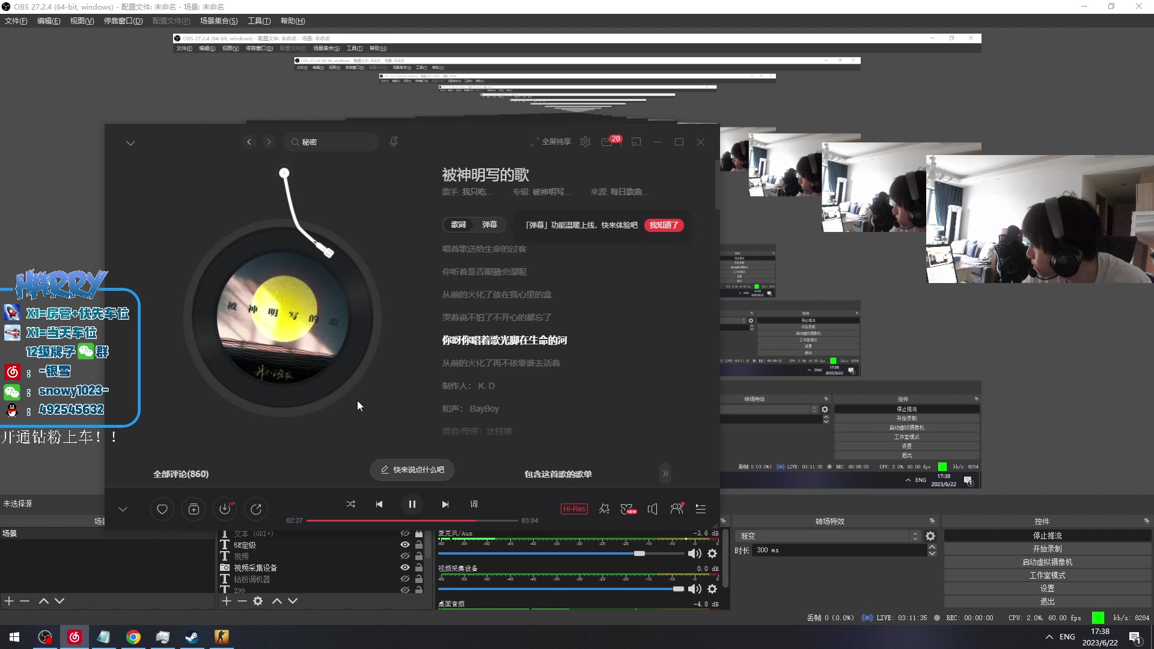The width and height of the screenshot is (1154, 649).
Task: Toggle visibility of the 视频 text source
Action: coord(405,556)
